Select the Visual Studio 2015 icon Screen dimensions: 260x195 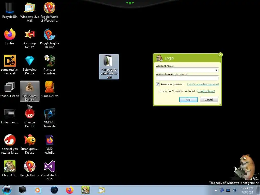tap(50, 170)
